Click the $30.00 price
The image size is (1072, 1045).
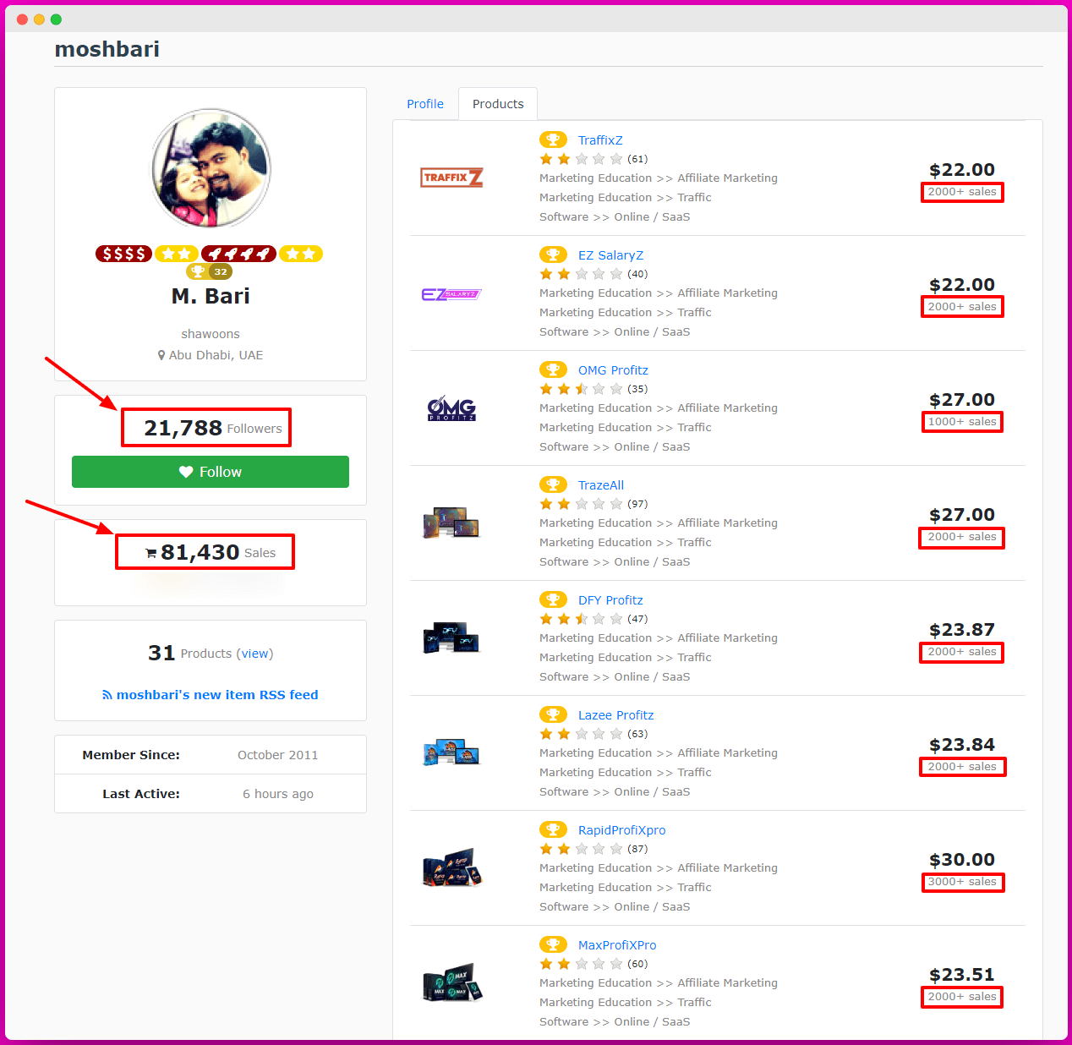click(962, 860)
